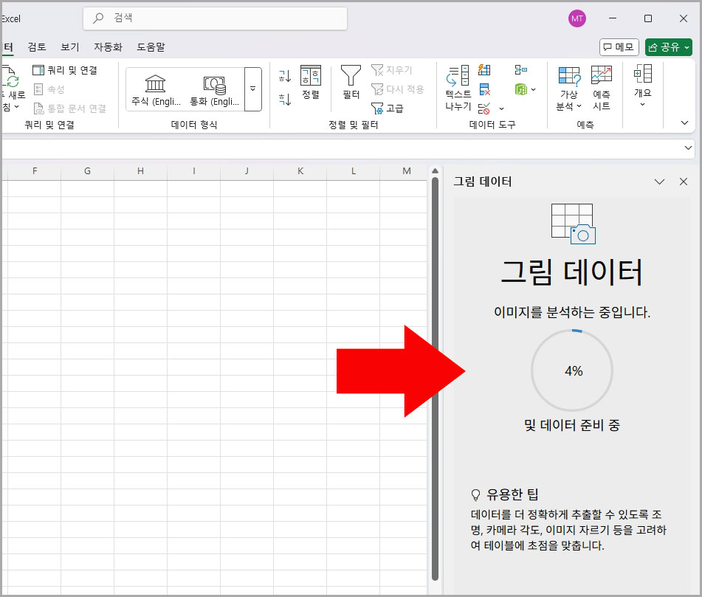Toggle the Filter (필터) funnel
702x597 pixels.
point(351,83)
